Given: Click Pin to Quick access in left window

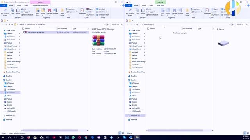Looking at the screenshot, I should click(5, 12).
